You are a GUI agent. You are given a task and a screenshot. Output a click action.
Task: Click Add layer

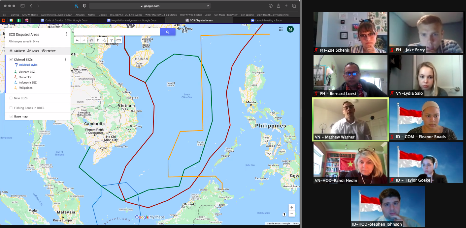coord(17,51)
